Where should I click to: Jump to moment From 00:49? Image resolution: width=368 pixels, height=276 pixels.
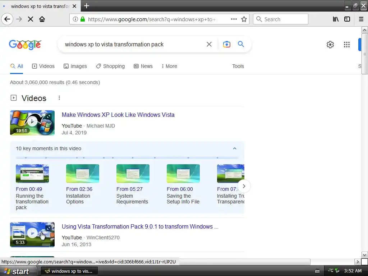pyautogui.click(x=29, y=189)
